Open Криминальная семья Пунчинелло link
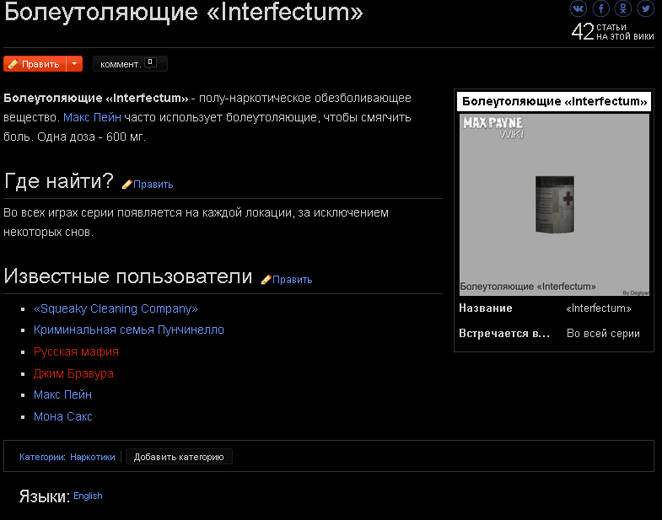Viewport: 662px width, 520px height. (129, 330)
